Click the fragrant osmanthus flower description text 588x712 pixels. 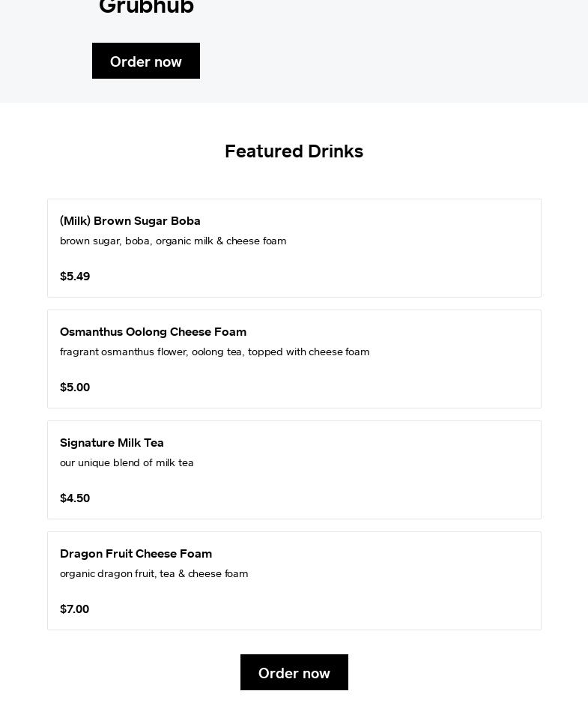click(215, 352)
